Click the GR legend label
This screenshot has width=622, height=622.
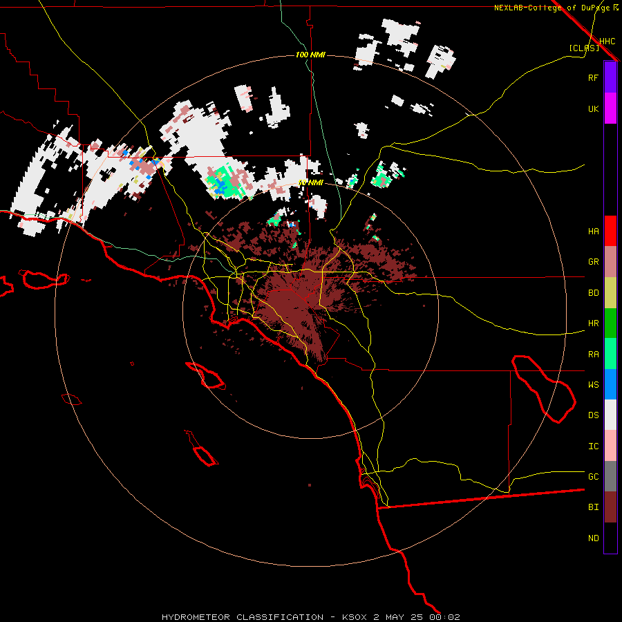click(593, 262)
